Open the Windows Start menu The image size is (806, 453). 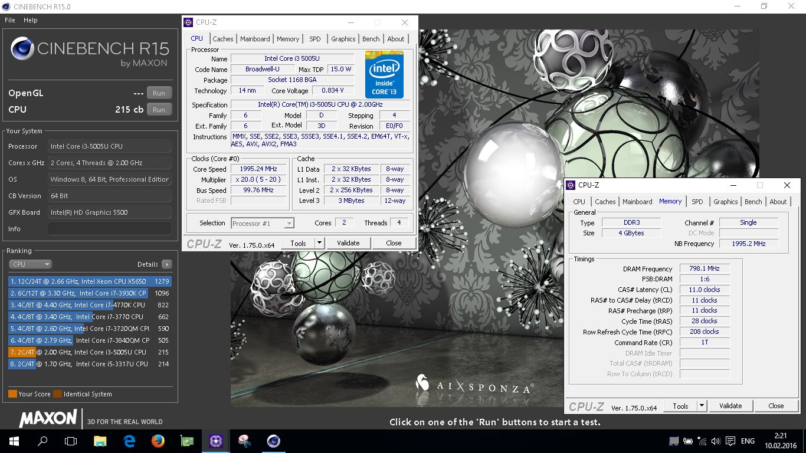[14, 441]
